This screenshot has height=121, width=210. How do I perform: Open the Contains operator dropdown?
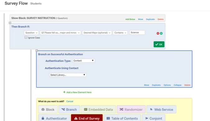tap(120, 33)
